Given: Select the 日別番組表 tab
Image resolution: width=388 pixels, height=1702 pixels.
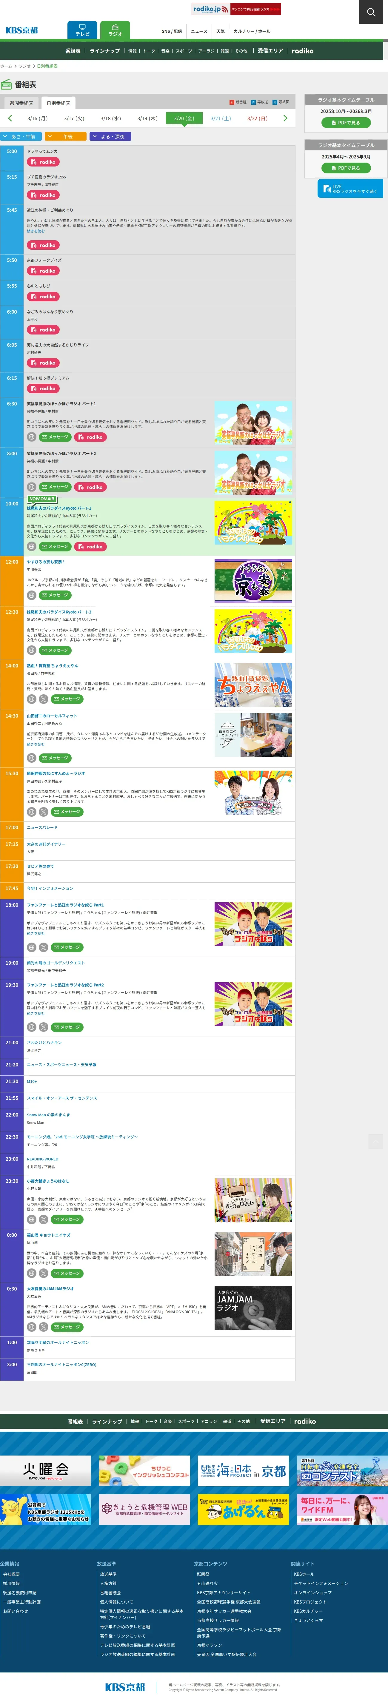Looking at the screenshot, I should pyautogui.click(x=58, y=103).
